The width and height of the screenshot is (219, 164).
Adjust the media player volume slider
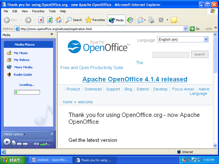tap(46, 144)
